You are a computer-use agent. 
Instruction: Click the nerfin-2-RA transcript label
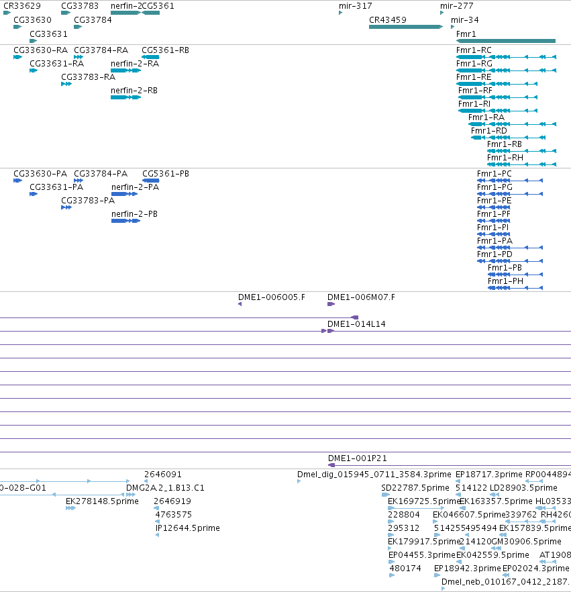click(x=135, y=63)
